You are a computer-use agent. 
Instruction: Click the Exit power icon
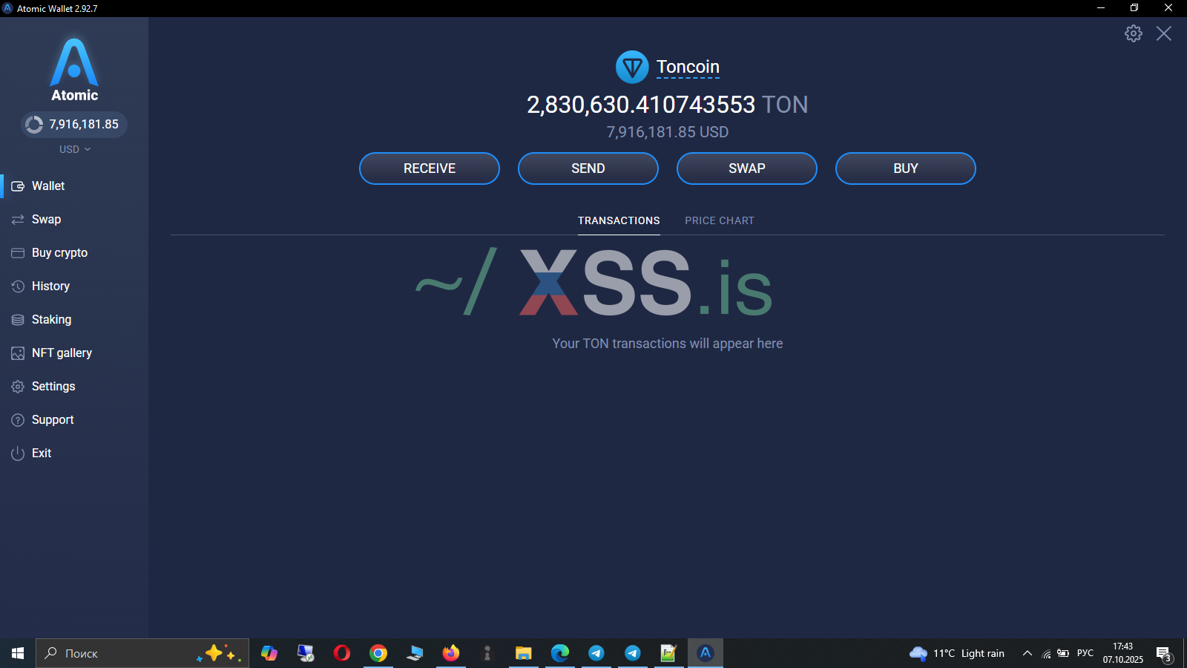coord(18,453)
